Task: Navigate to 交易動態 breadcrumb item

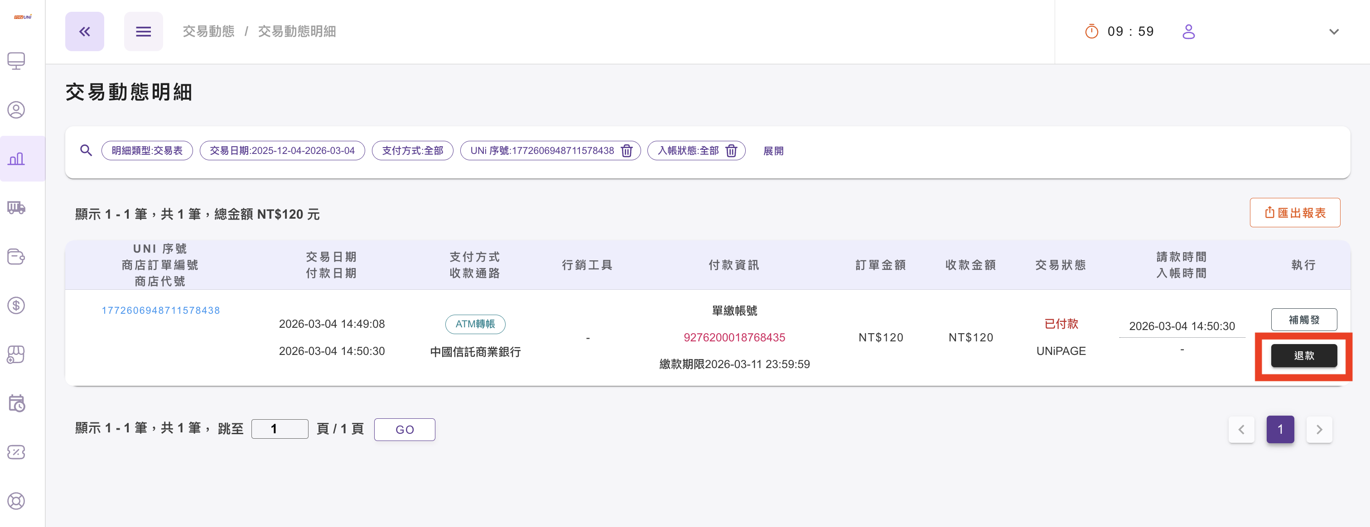Action: (x=208, y=31)
